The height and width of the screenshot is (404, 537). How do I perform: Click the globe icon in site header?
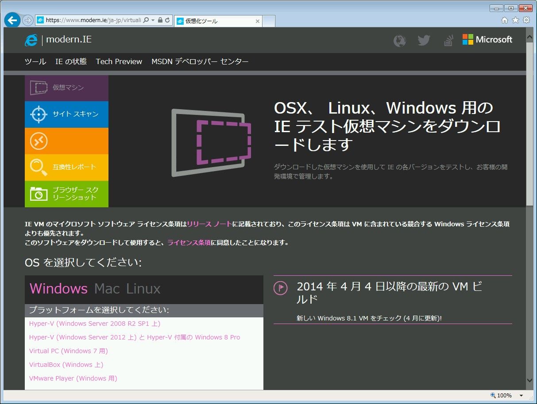tap(400, 41)
